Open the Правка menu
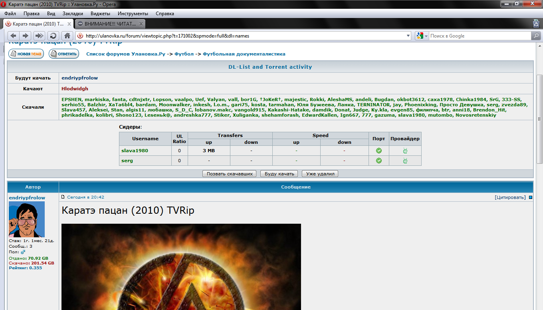The image size is (543, 310). 32,13
